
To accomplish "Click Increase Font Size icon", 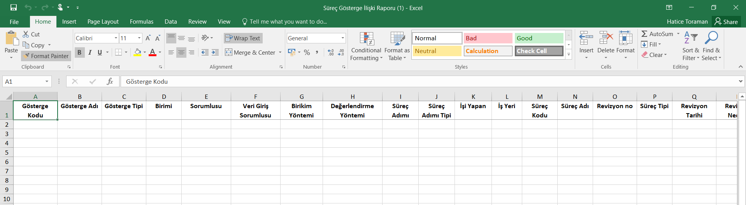I will tap(148, 38).
